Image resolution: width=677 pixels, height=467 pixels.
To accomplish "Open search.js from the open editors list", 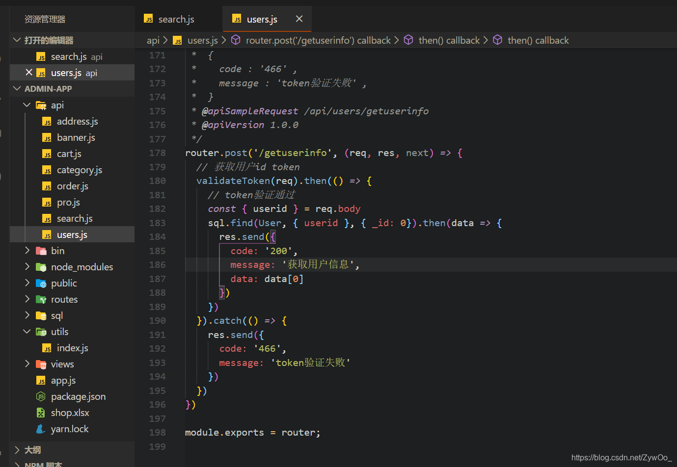I will coord(72,57).
